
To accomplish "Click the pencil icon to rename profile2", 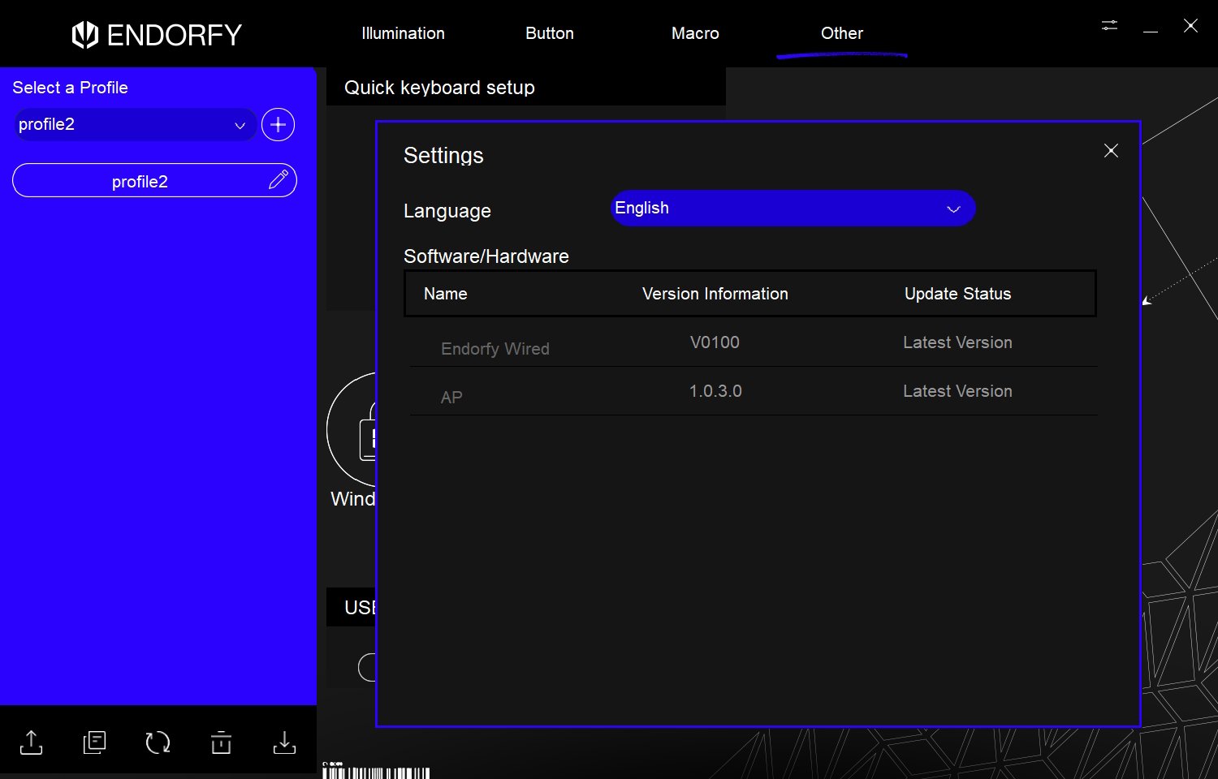I will pyautogui.click(x=278, y=180).
